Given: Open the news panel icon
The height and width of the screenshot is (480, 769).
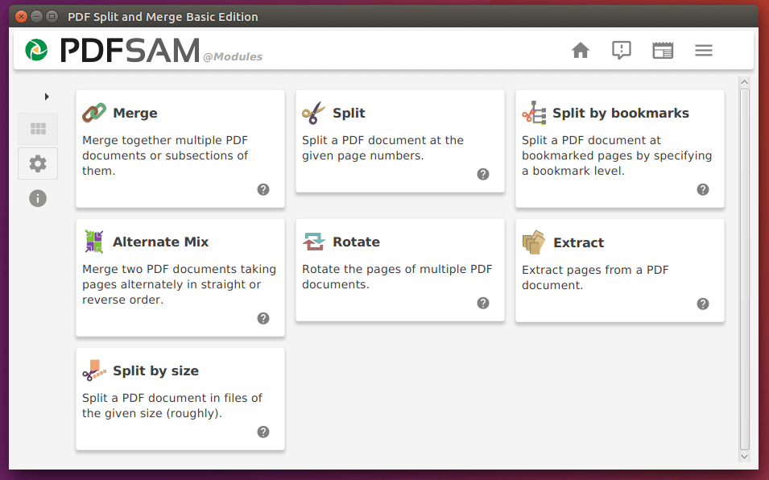Looking at the screenshot, I should click(663, 50).
